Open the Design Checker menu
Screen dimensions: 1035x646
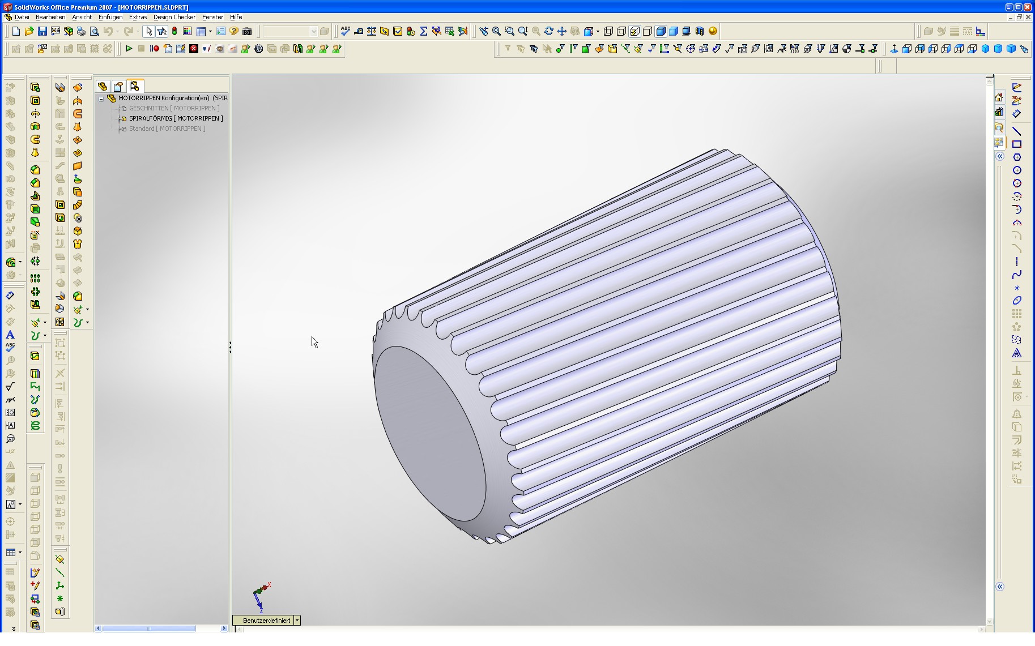(174, 17)
